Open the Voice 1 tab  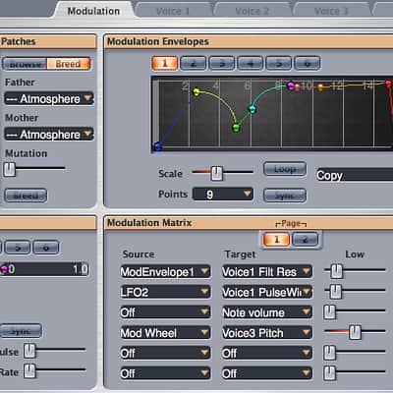click(x=173, y=11)
